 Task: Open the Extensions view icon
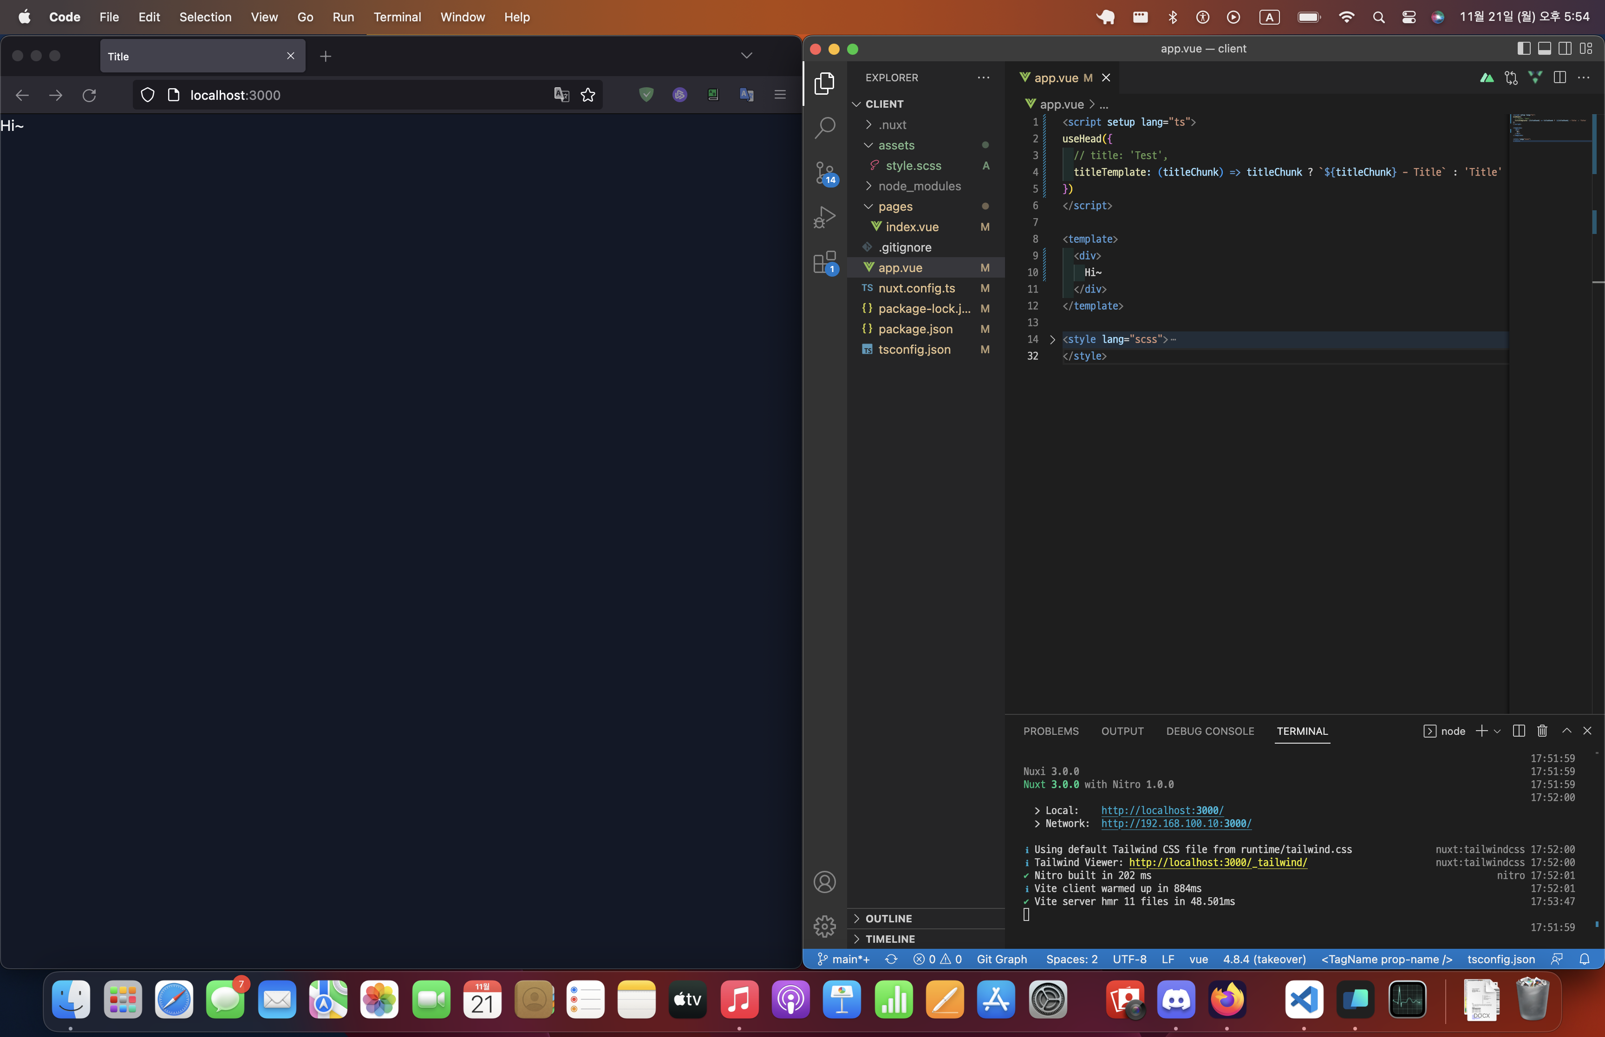pos(824,261)
